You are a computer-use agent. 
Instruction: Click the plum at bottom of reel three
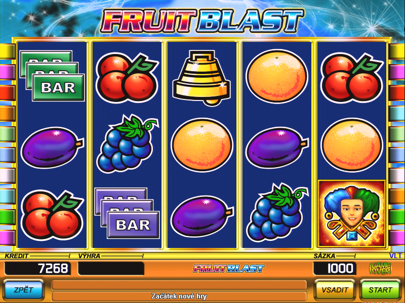[202, 216]
